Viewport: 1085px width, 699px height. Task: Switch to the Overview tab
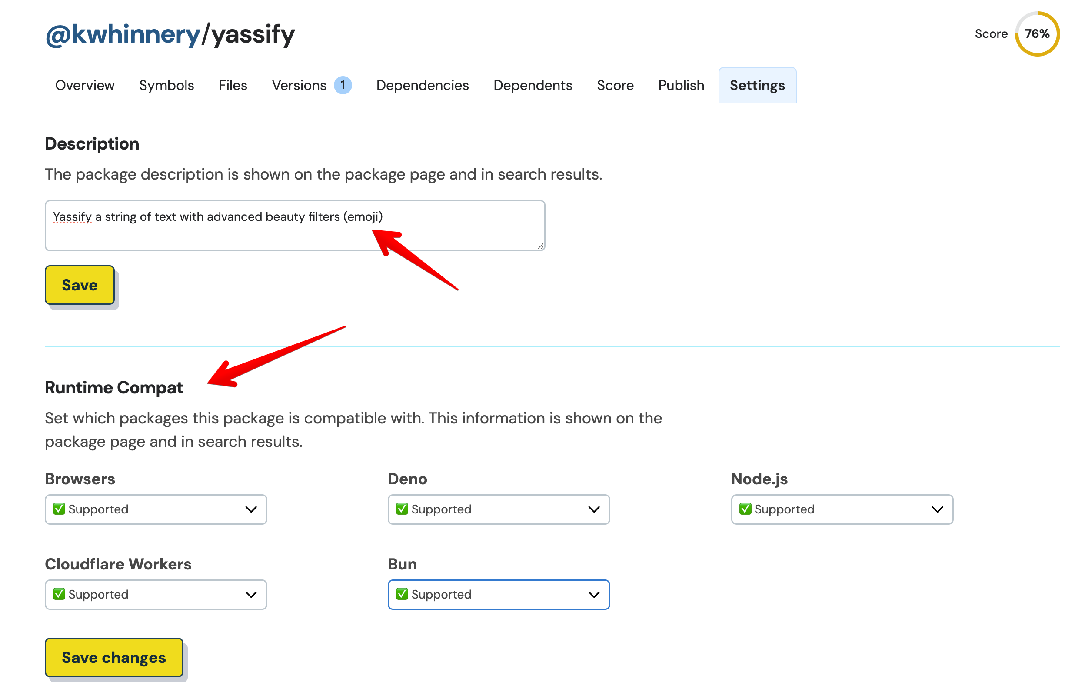point(84,85)
